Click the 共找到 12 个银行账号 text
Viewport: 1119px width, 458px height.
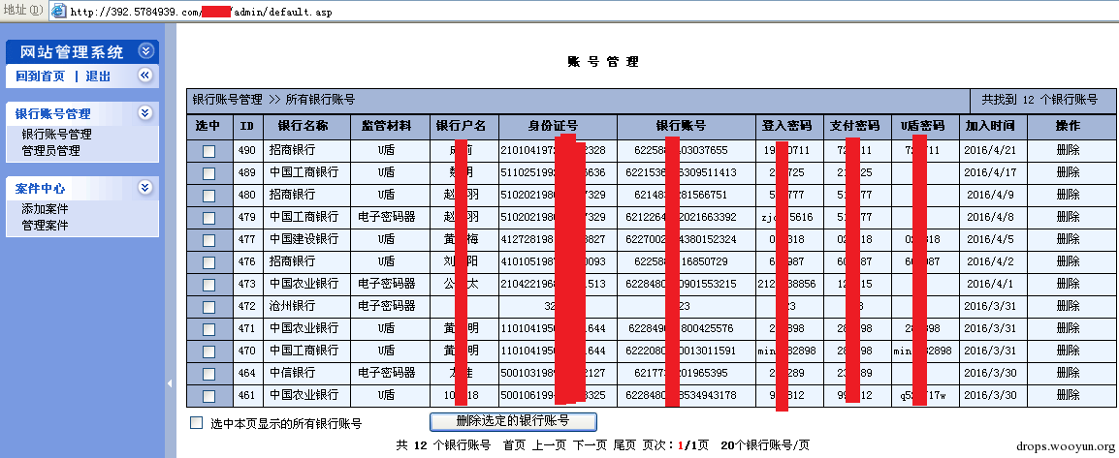(x=1039, y=100)
